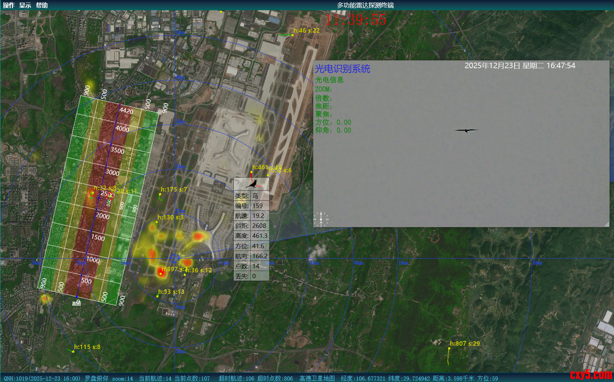Select the red-circled target labeled h:28 s:11
Viewport: 614px width, 382px height.
[x=110, y=196]
